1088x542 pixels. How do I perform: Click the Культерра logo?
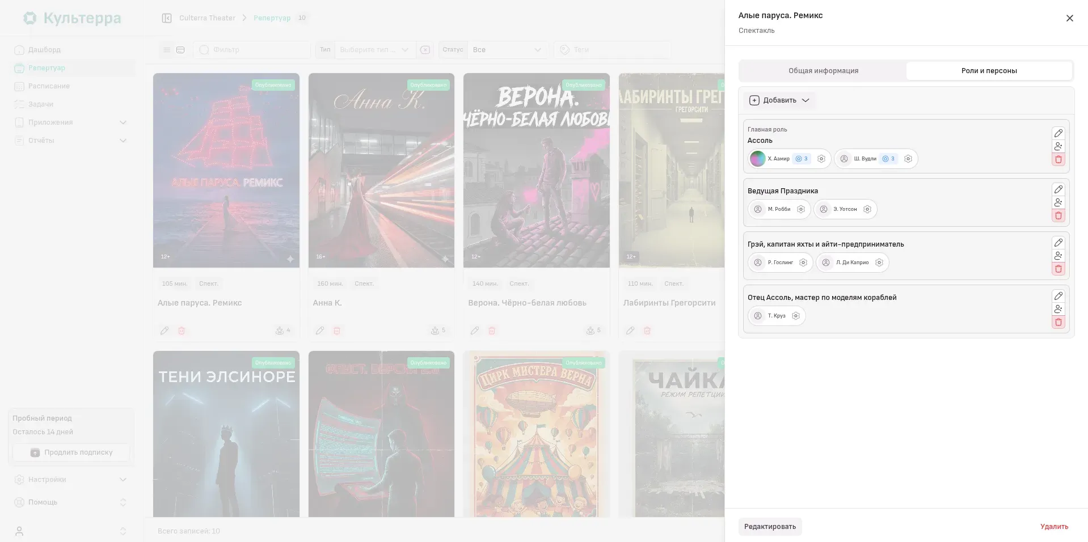[x=72, y=18]
